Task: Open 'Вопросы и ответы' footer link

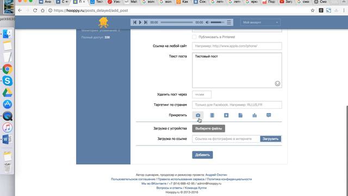Action: (169, 188)
